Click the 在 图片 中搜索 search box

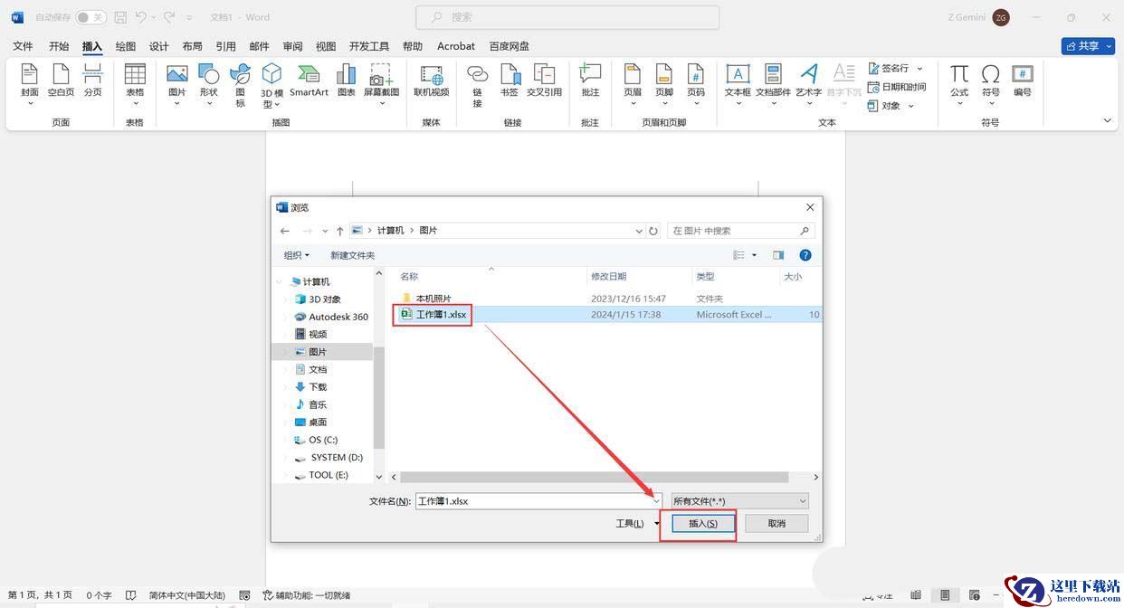[x=741, y=231]
